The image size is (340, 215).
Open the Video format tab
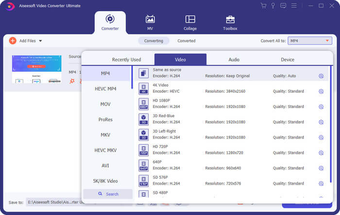tap(180, 60)
